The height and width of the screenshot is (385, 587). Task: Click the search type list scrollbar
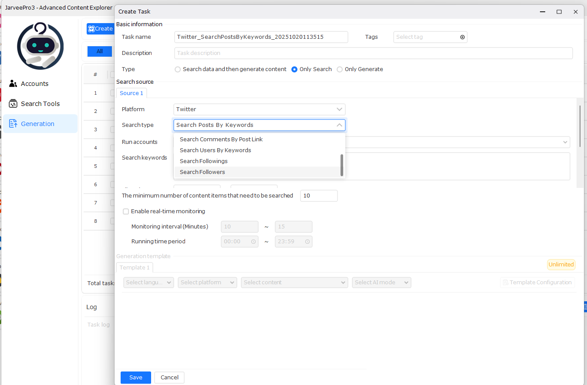point(342,165)
